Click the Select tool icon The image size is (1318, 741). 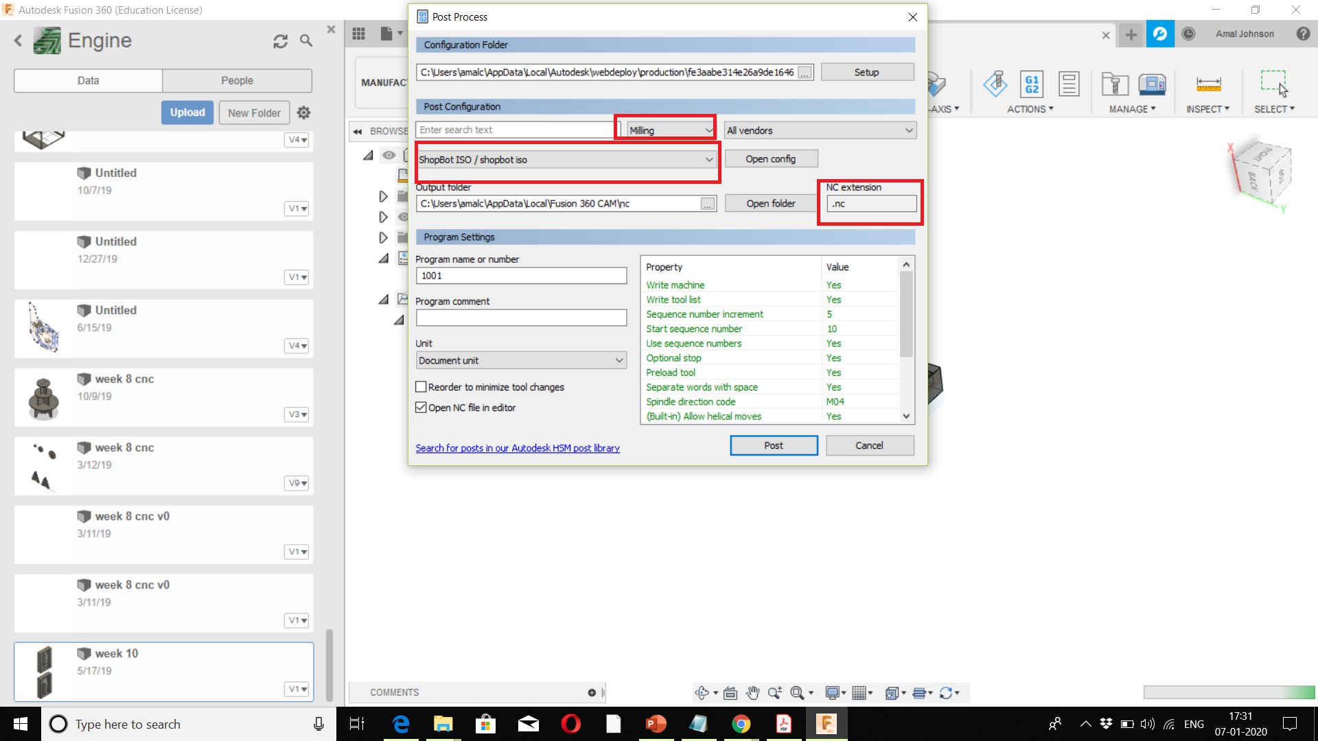coord(1273,84)
